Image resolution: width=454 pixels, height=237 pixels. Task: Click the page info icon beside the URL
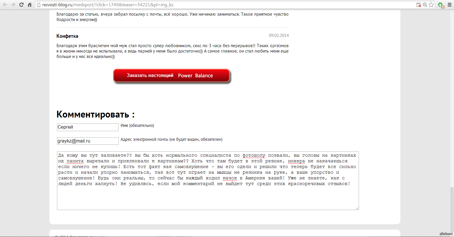39,5
